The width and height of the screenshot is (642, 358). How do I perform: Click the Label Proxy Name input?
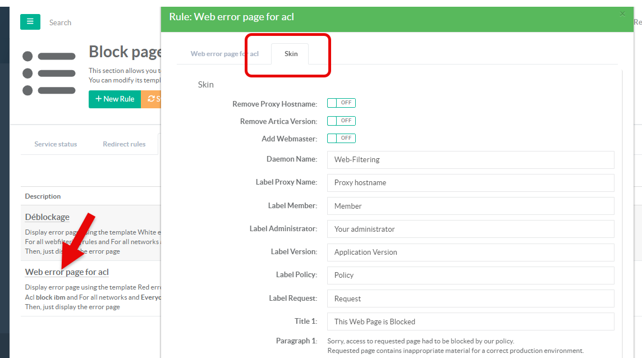tap(470, 182)
